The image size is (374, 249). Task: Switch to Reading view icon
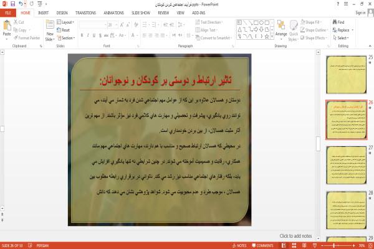pos(304,245)
